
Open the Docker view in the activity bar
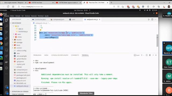point(6,62)
